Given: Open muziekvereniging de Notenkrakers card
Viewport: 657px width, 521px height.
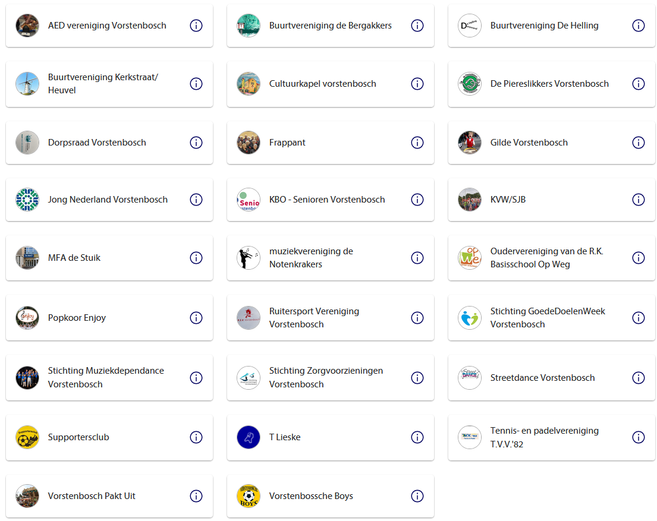Looking at the screenshot, I should pyautogui.click(x=331, y=258).
